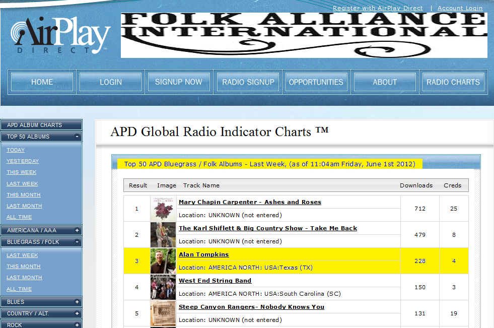This screenshot has width=494, height=328.
Task: Go to the HOME page
Action: [42, 82]
